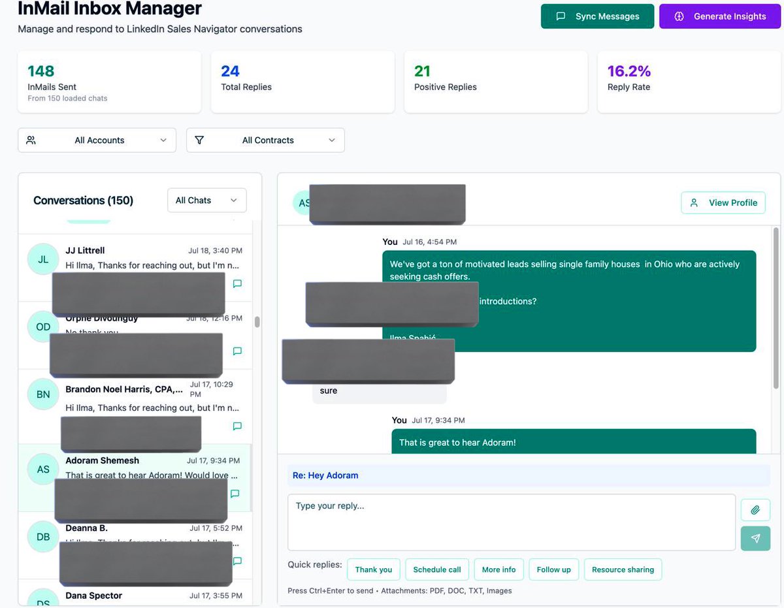Click the 'sure' reply message bubble
Viewport: 784px width, 608px height.
[x=380, y=391]
